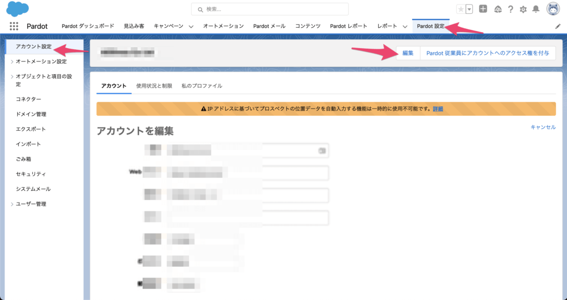Click Pardot 従業員にアカウントへのアクセス権を付与 button
The image size is (567, 300).
[488, 53]
